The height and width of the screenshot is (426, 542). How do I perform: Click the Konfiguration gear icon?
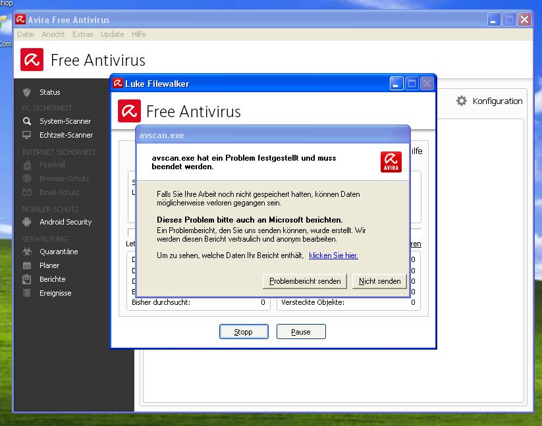click(462, 101)
